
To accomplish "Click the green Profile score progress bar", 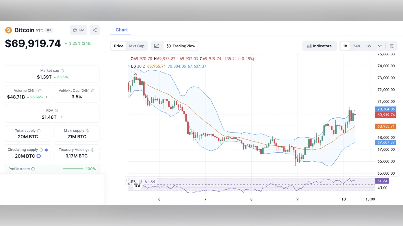I will tap(73, 169).
